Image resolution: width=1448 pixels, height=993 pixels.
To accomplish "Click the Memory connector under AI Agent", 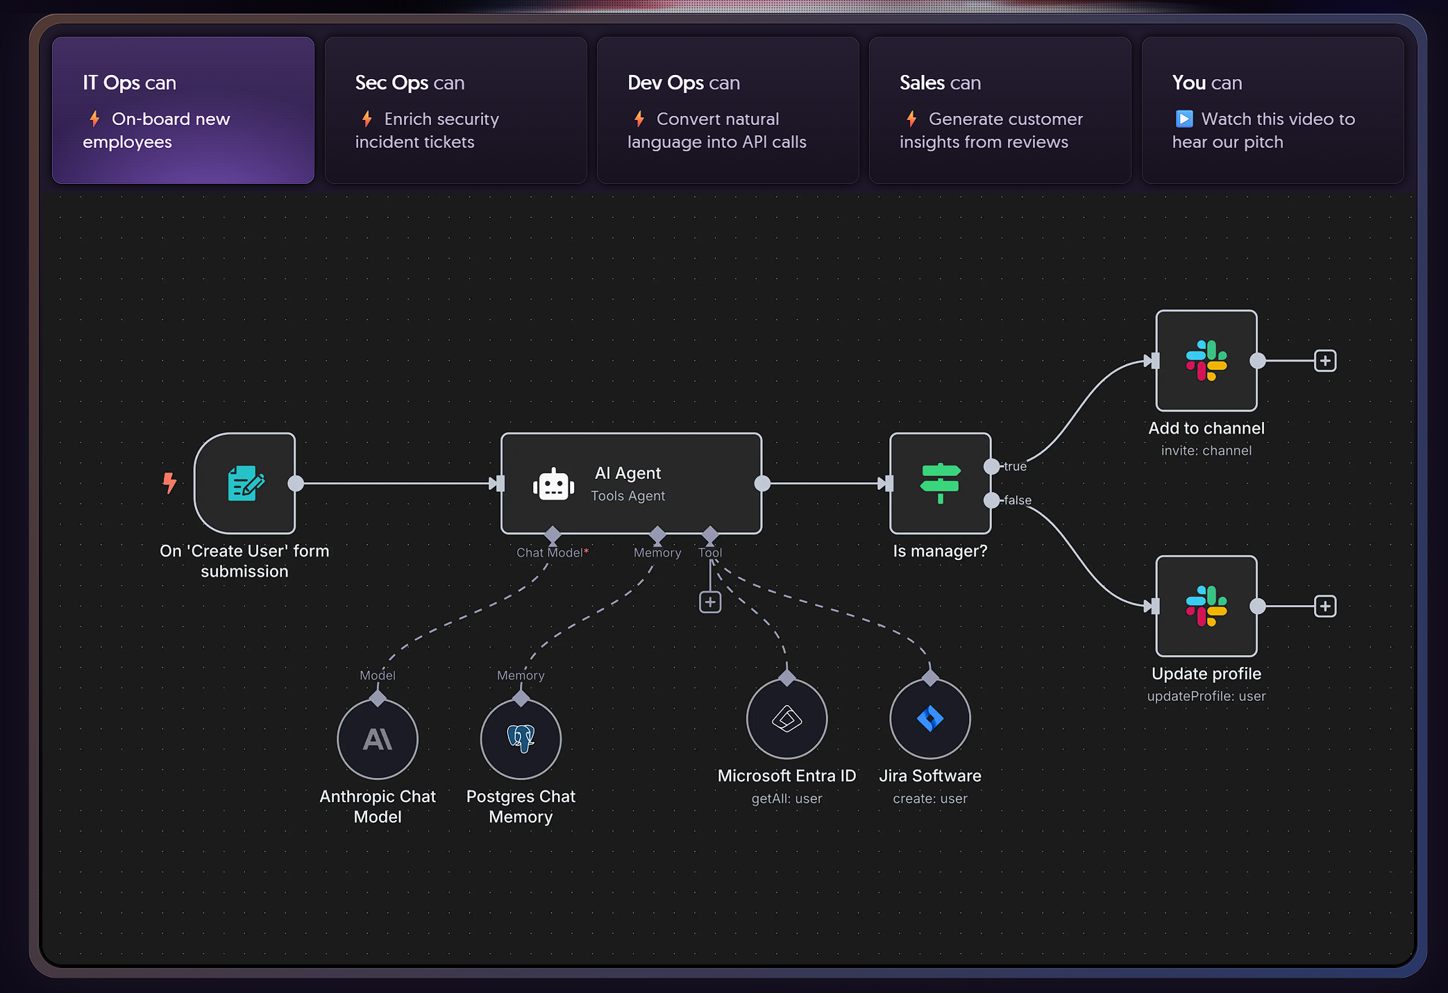I will (657, 534).
